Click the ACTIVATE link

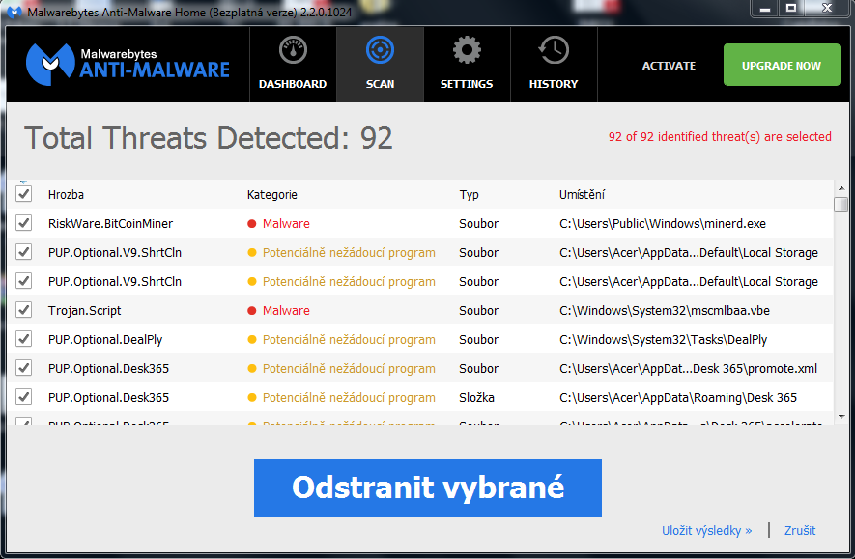pyautogui.click(x=670, y=66)
